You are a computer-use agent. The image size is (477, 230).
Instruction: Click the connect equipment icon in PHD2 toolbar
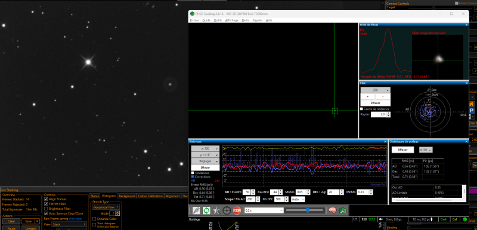pyautogui.click(x=196, y=210)
